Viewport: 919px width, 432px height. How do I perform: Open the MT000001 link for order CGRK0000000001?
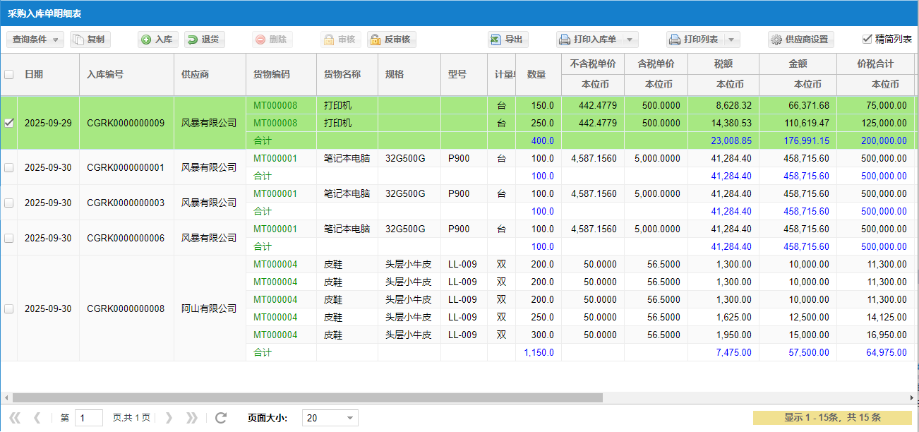tap(275, 158)
